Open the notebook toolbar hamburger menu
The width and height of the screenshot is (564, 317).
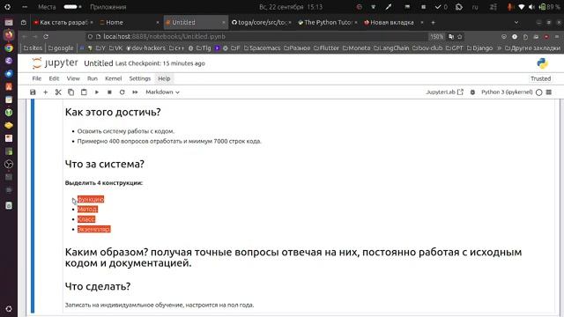(x=549, y=92)
